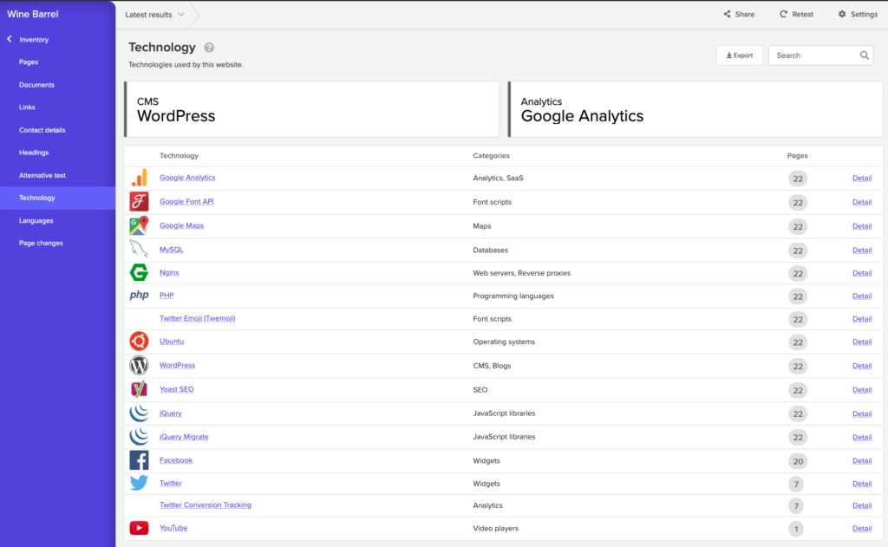Click the Ubuntu logo icon
888x547 pixels.
point(139,342)
